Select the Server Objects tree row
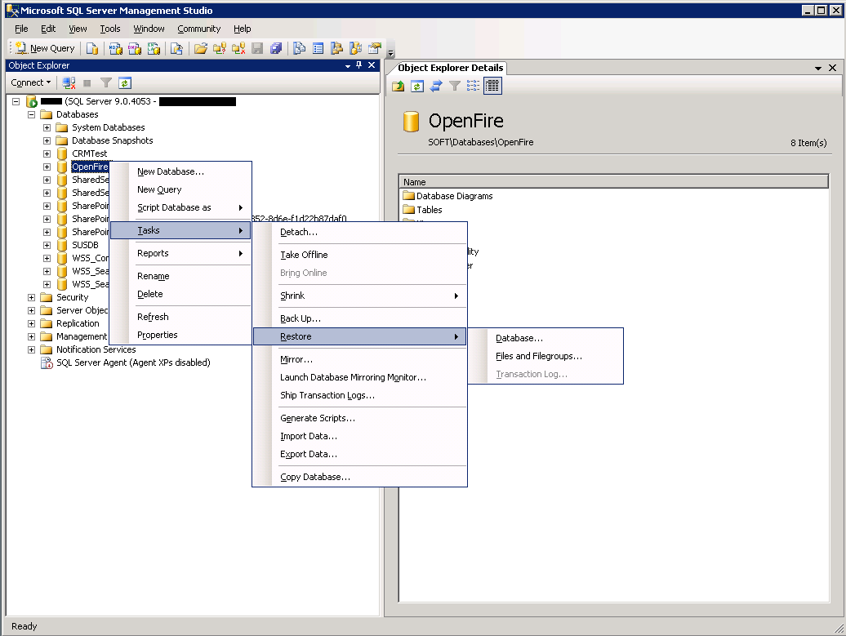The height and width of the screenshot is (636, 846). (75, 310)
